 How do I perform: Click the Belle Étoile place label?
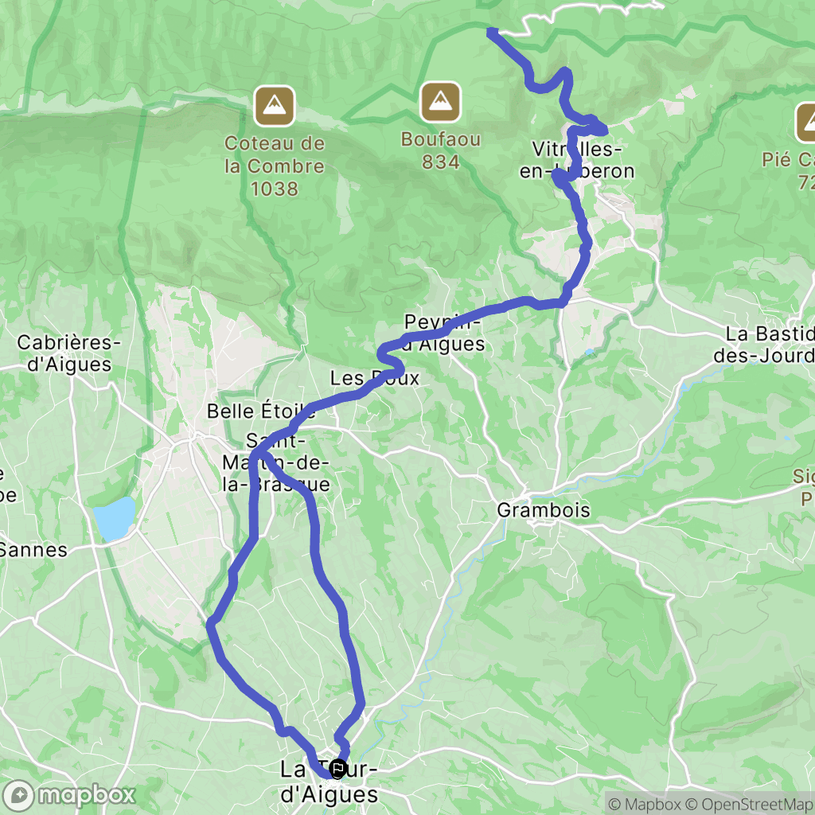click(x=261, y=411)
